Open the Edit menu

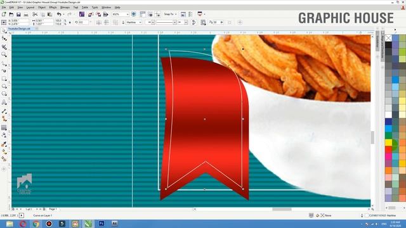[x=11, y=8]
